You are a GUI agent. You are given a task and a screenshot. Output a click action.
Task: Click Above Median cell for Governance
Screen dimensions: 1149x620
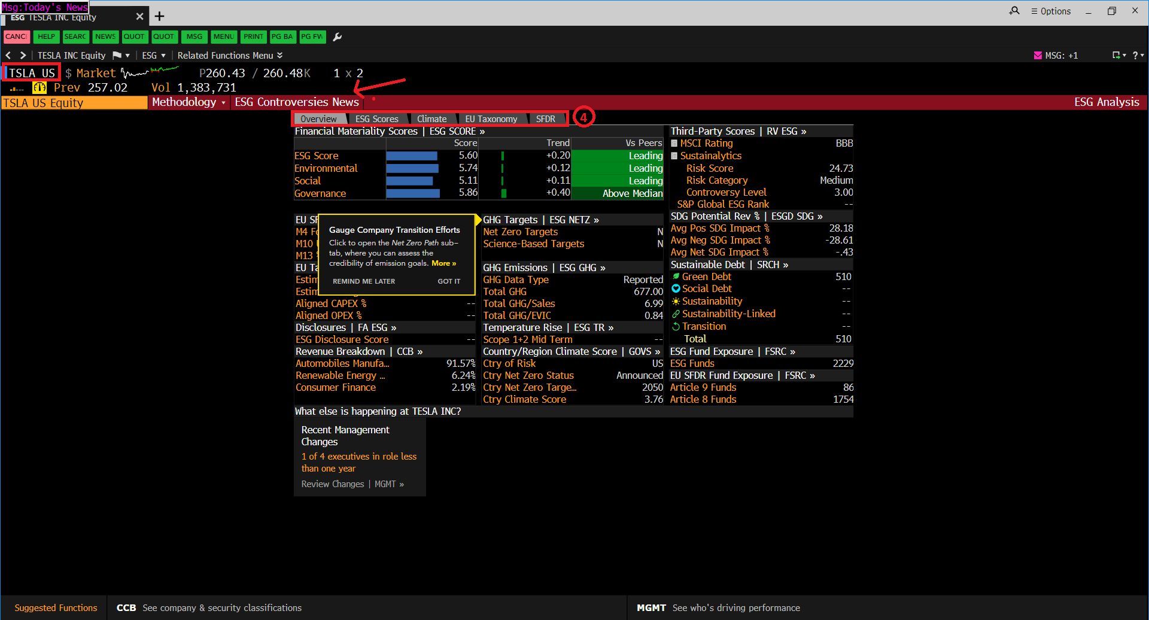(x=618, y=193)
